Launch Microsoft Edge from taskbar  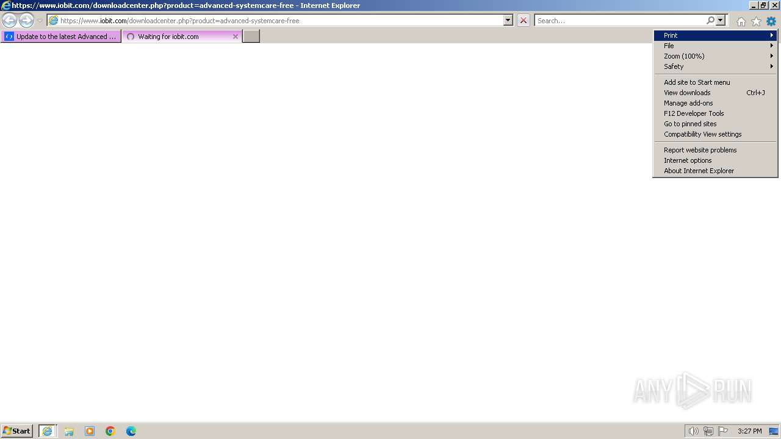[x=131, y=431]
